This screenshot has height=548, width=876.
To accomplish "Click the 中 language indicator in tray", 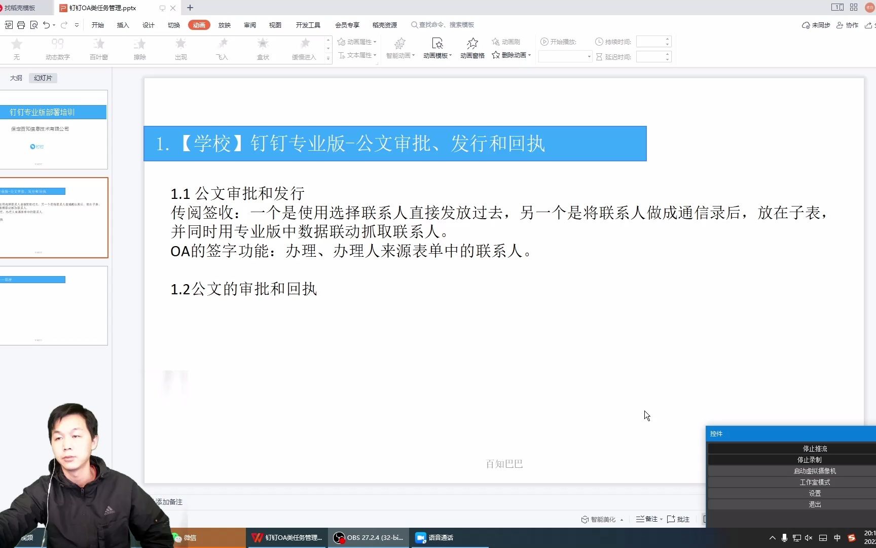I will (837, 538).
